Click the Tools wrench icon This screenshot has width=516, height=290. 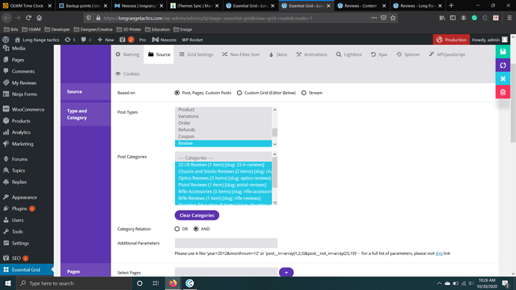[x=6, y=232]
